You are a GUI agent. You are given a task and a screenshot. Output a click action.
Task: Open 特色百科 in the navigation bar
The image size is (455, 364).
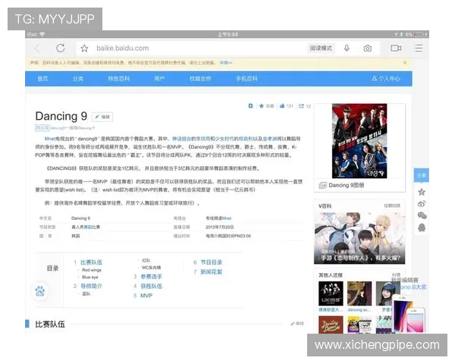click(x=119, y=79)
